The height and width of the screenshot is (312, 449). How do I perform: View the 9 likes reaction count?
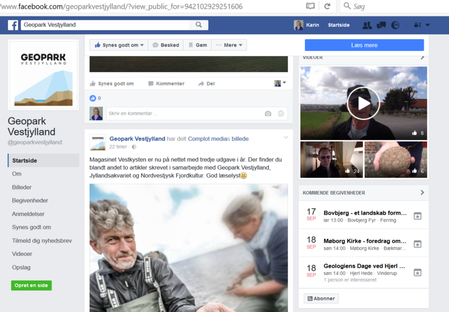95,98
